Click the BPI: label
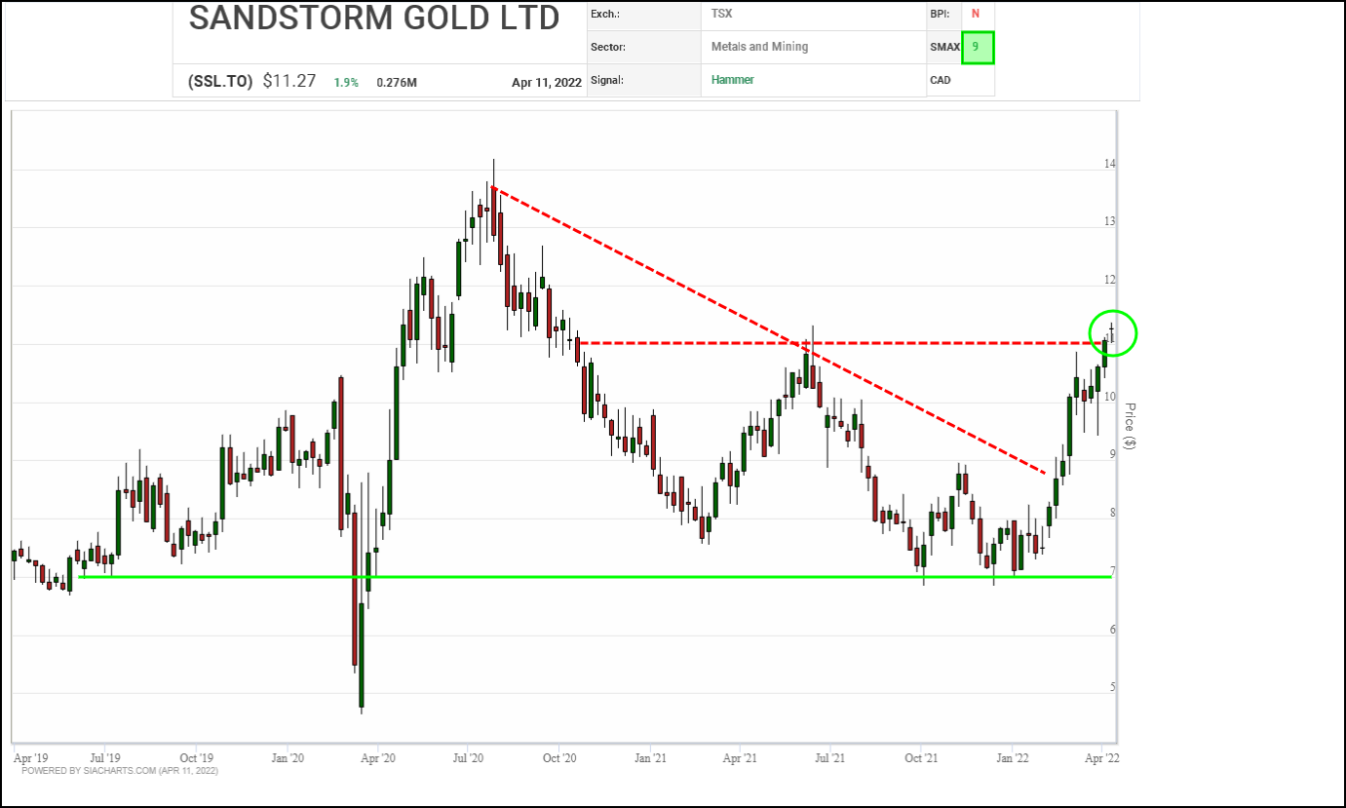Screen dimensions: 1346x808 click(939, 14)
